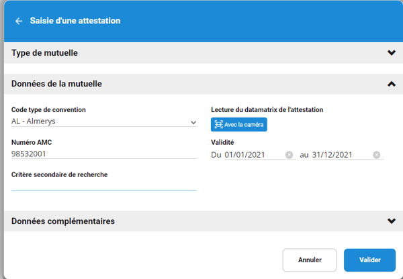This screenshot has height=279, width=403.
Task: Click the Numéro AMC input field
Action: [x=104, y=154]
